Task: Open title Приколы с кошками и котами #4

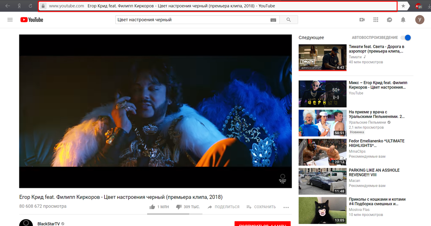Action: [377, 202]
